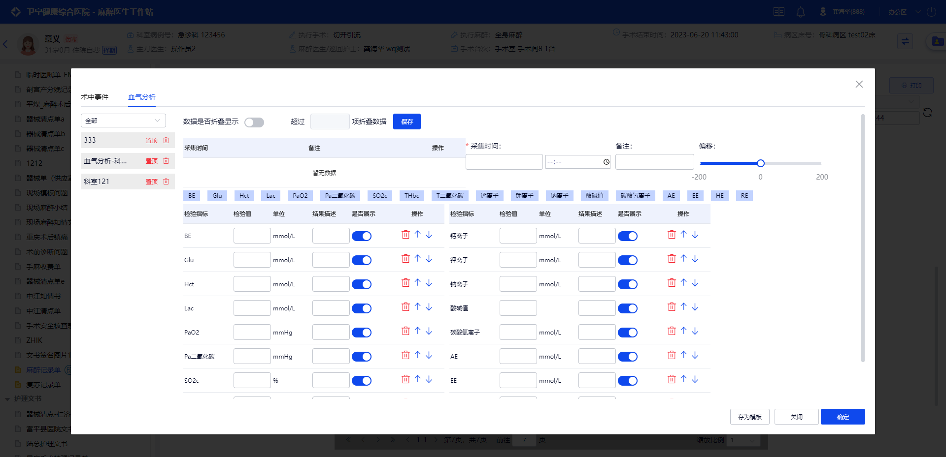Delete the EE indicator row

coord(672,379)
